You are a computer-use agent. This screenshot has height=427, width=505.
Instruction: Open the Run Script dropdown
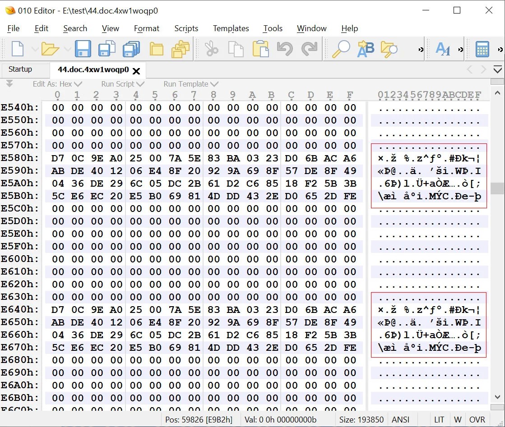122,84
